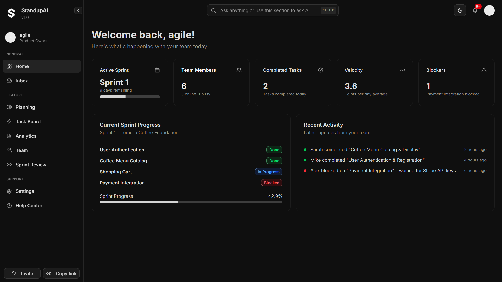View Analytics from the sidebar
Image resolution: width=502 pixels, height=282 pixels.
26,136
